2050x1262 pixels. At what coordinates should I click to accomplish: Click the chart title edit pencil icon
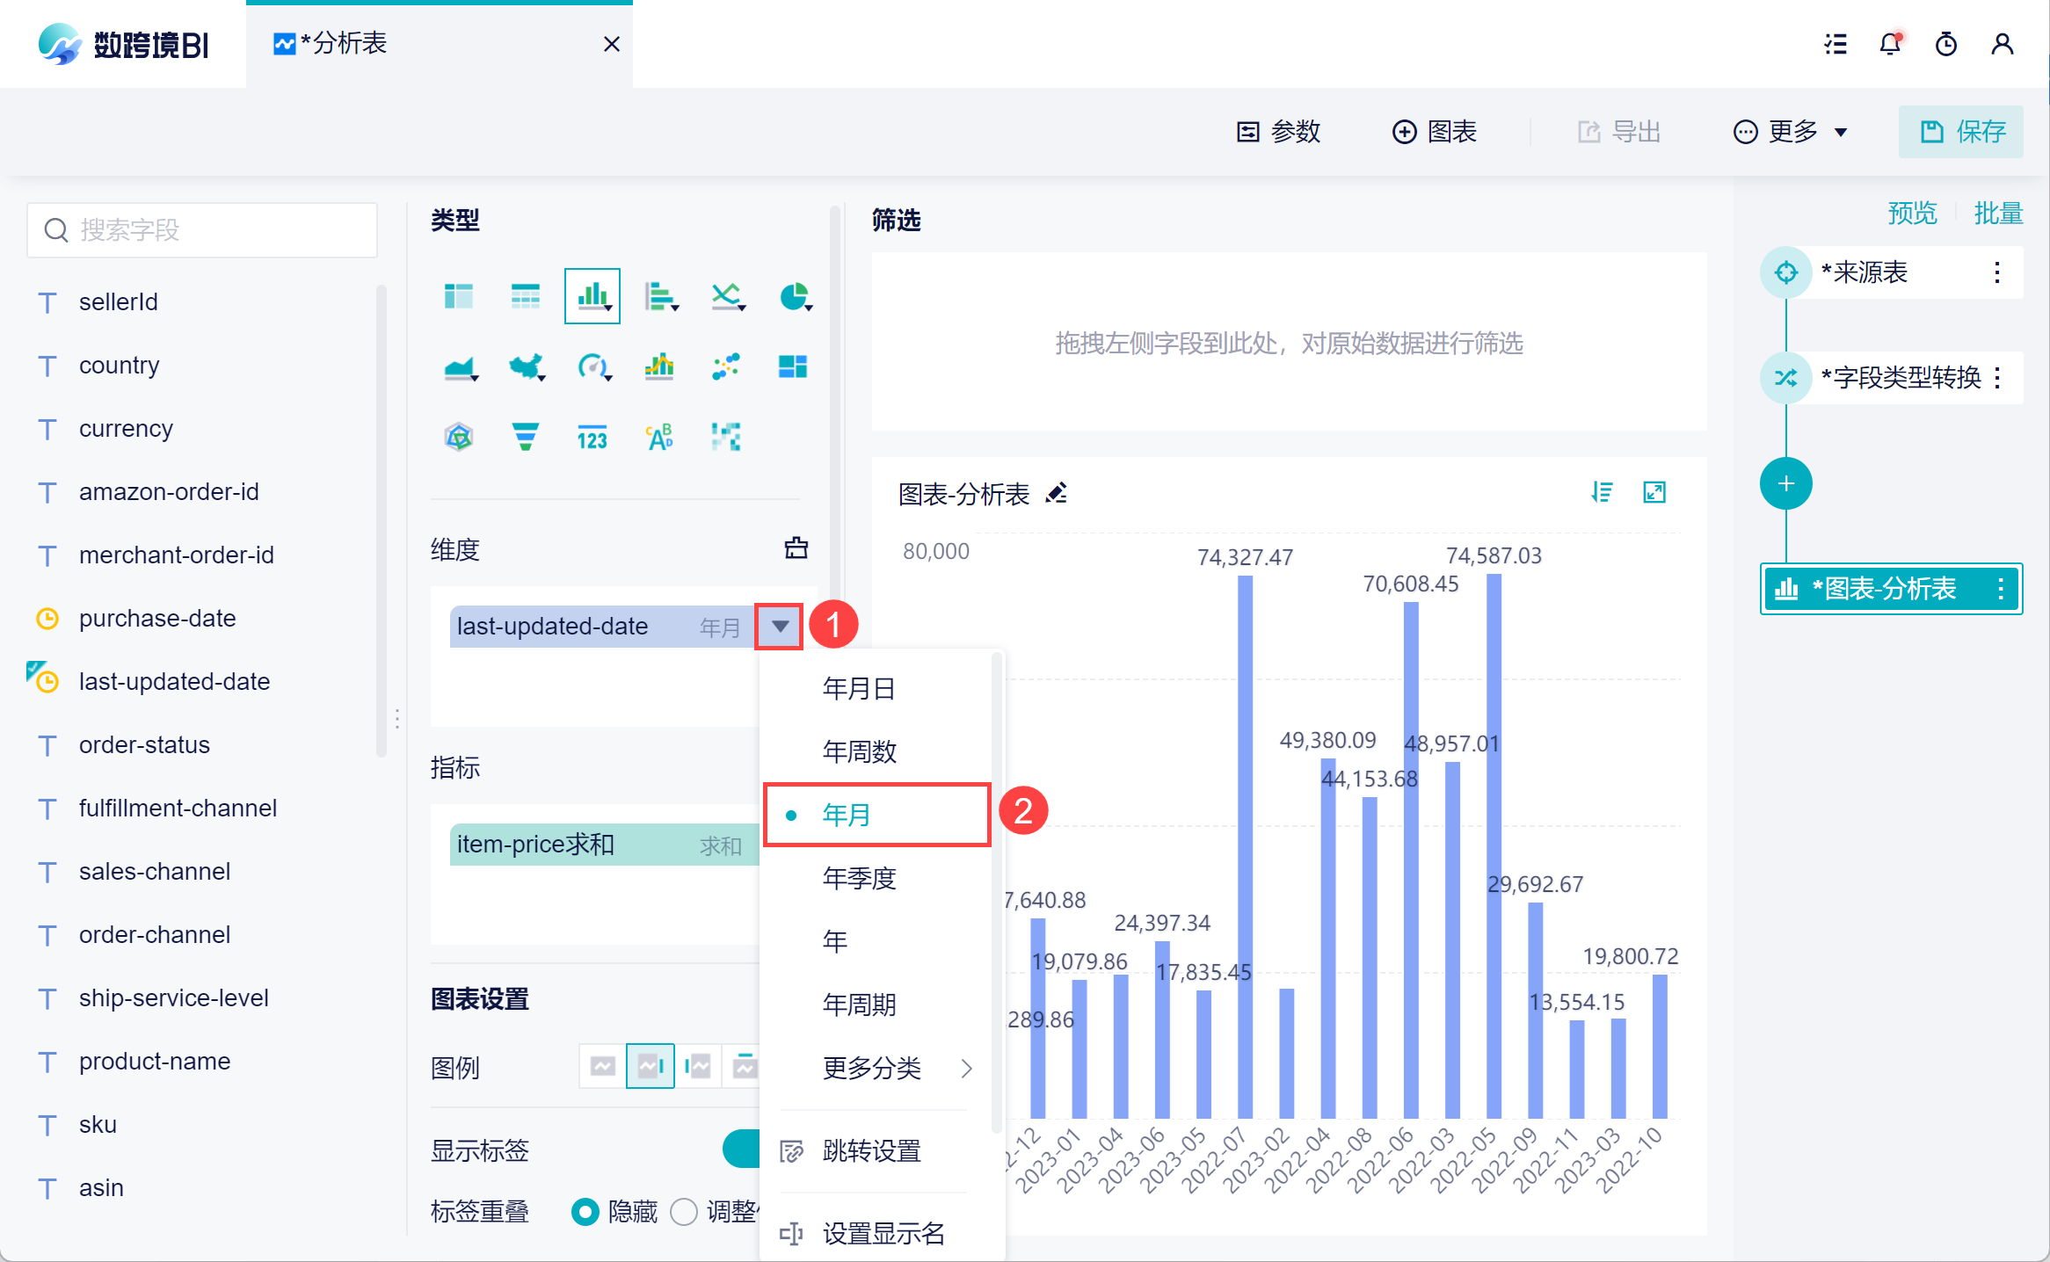pyautogui.click(x=1057, y=493)
